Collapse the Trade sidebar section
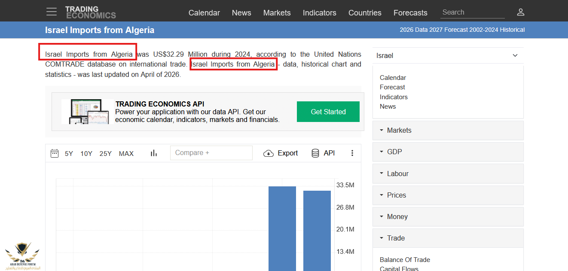Screen dimensions: 568x271 [448, 238]
